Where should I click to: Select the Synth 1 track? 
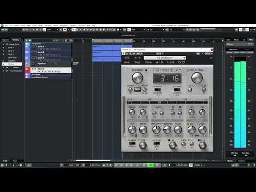pyautogui.click(x=49, y=47)
